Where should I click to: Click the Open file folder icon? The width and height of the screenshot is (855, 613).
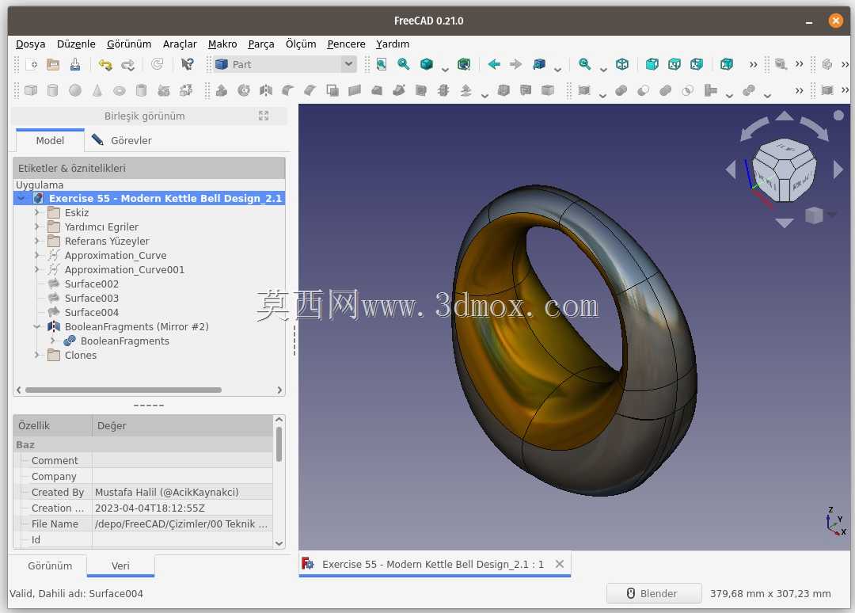point(53,64)
